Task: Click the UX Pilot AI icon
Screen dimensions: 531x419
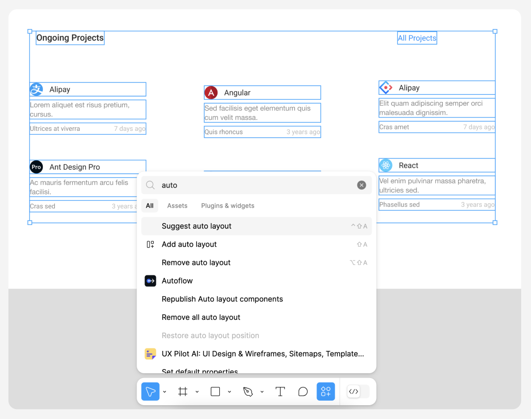Action: point(150,354)
